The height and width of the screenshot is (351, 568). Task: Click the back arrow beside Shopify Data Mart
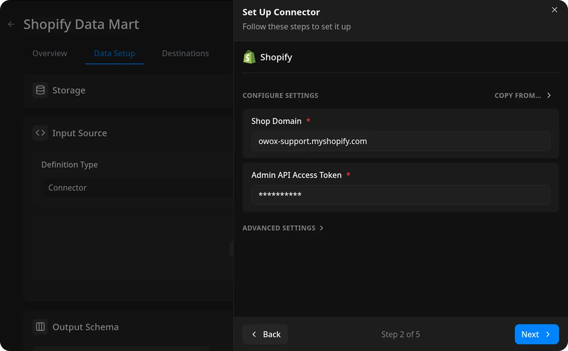click(11, 24)
